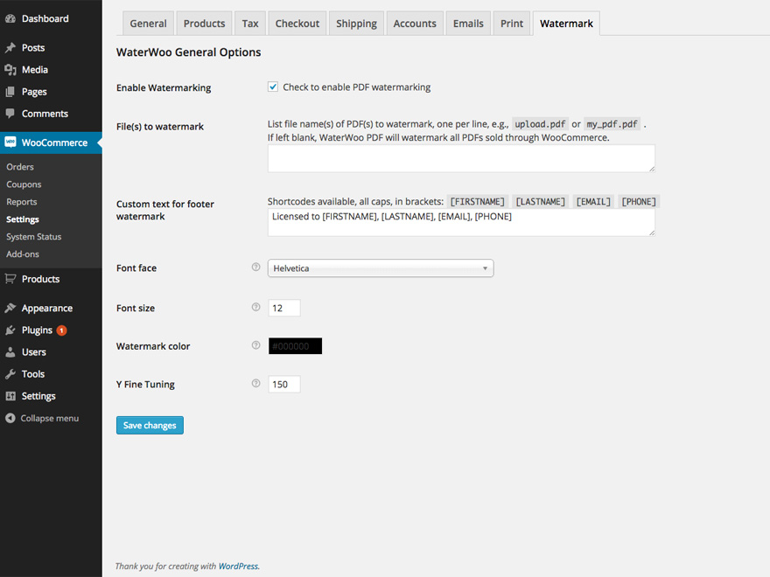Click the Plugins update count badge
This screenshot has height=577, width=770.
pyautogui.click(x=61, y=330)
